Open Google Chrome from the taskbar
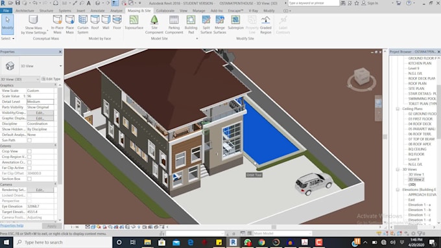The width and height of the screenshot is (441, 248). (261, 242)
